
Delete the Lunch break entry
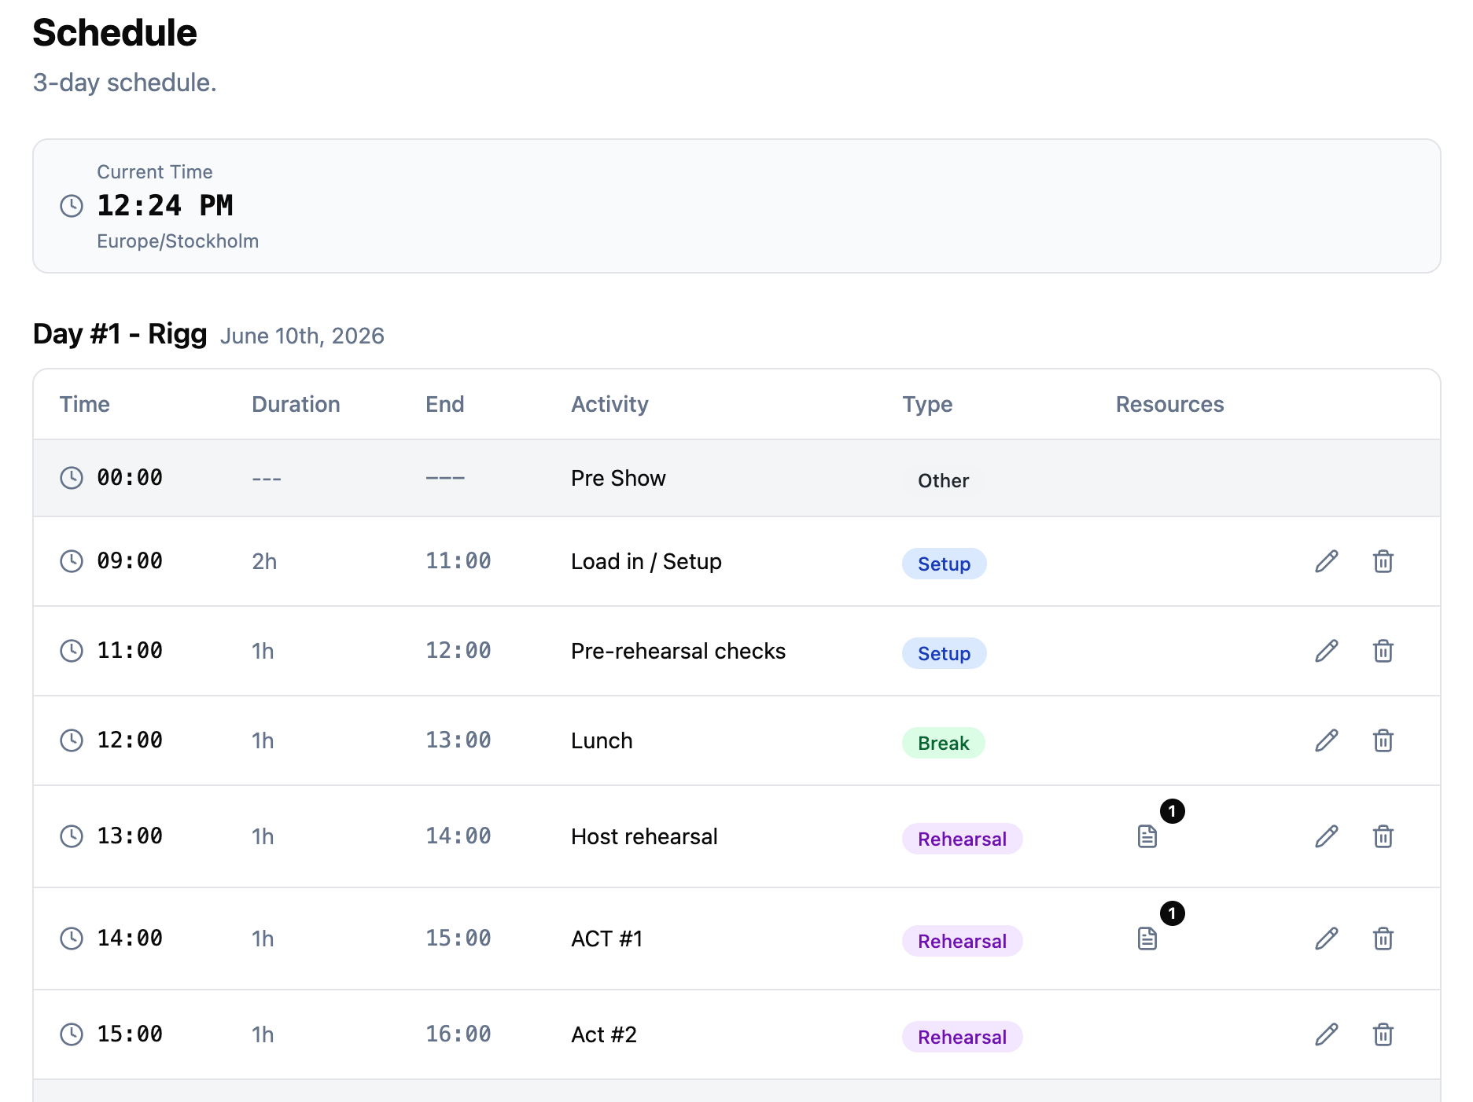pos(1383,740)
